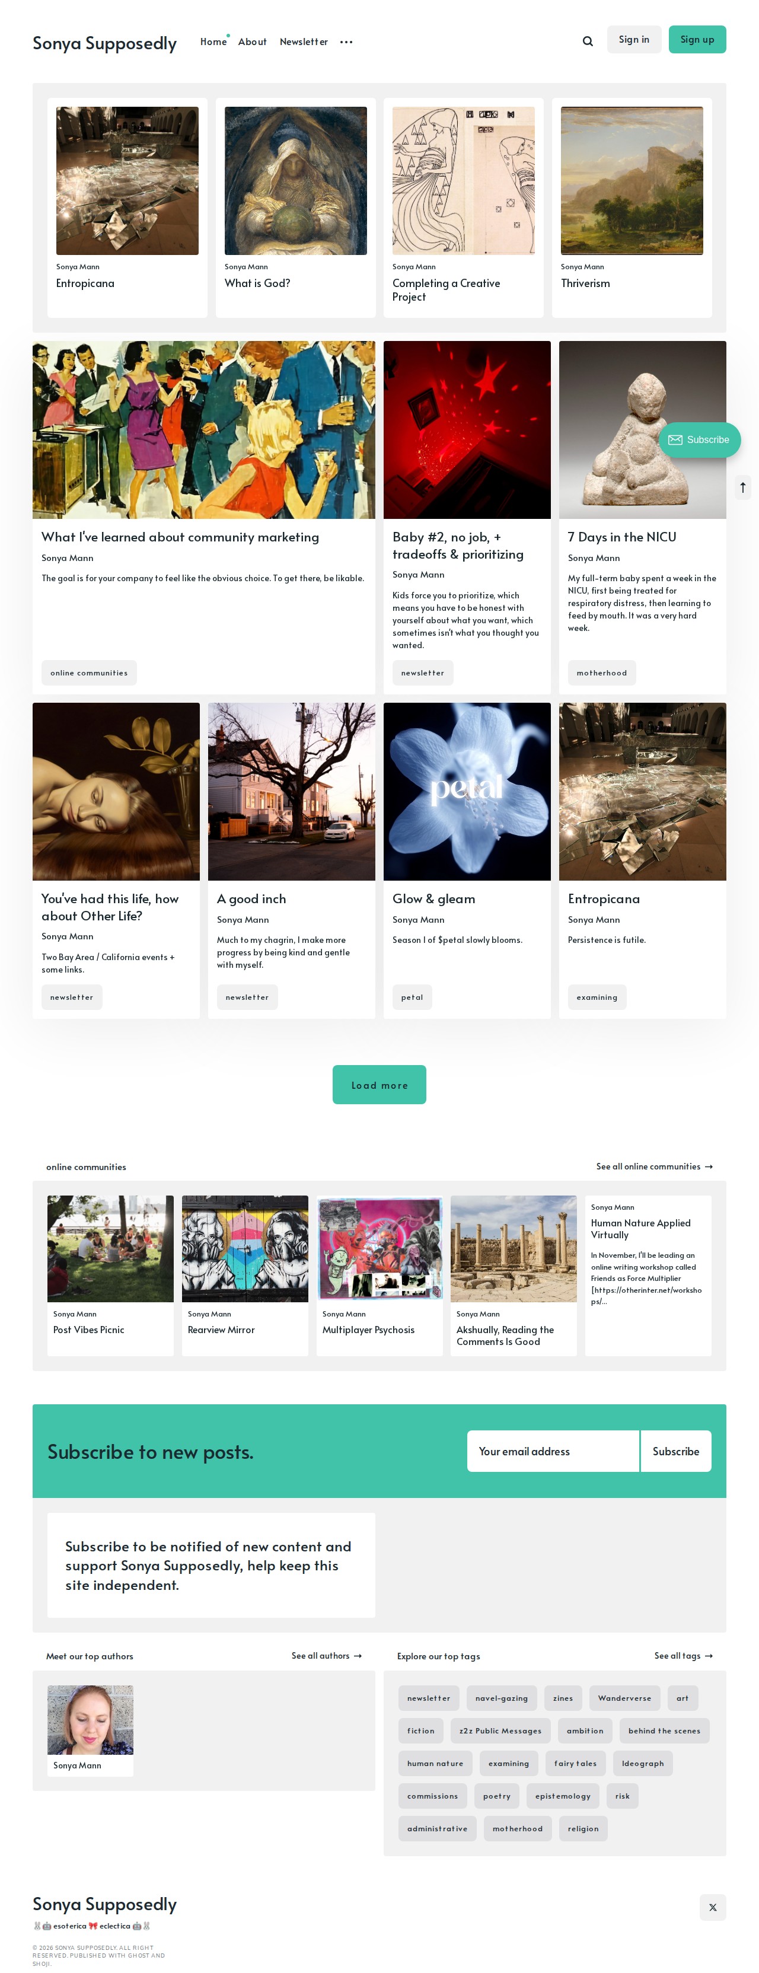Open the About menu item
759x1973 pixels.
point(252,42)
